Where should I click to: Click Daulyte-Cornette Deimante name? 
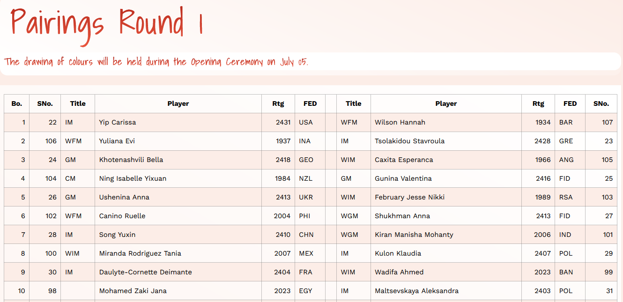(x=146, y=272)
